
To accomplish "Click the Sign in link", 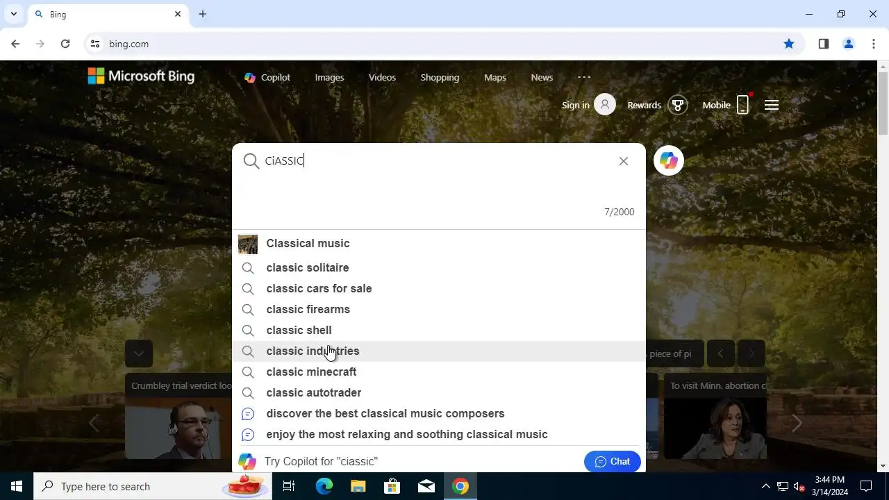I will point(575,105).
